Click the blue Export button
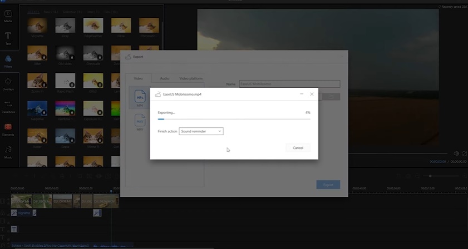468x249 pixels. pos(328,185)
